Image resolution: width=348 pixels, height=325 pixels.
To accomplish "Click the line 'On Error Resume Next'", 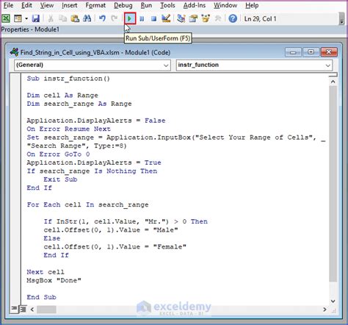I will [68, 129].
